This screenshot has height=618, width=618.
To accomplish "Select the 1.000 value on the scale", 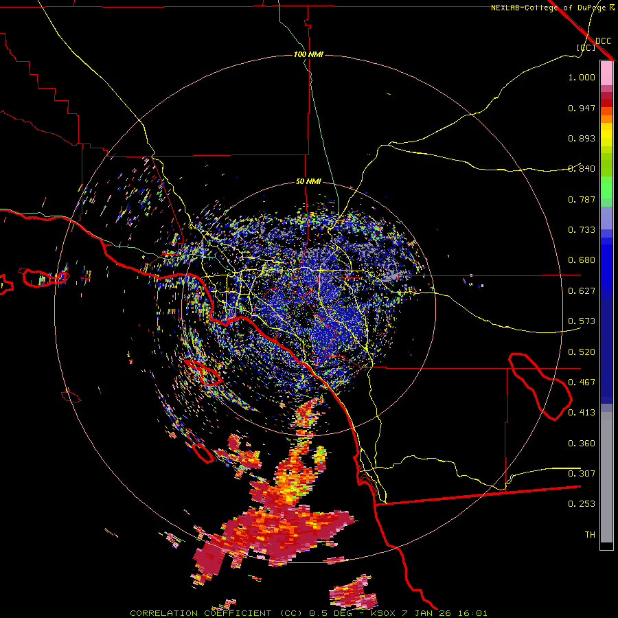I will pyautogui.click(x=582, y=77).
